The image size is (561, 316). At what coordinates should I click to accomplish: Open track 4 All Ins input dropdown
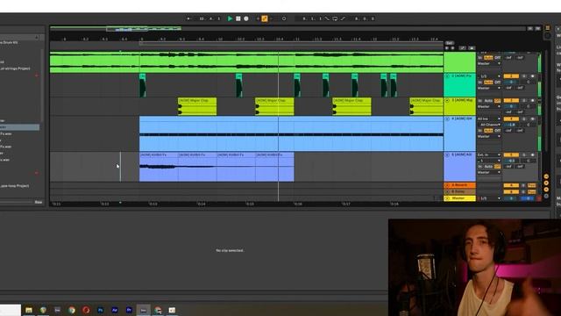(x=489, y=118)
